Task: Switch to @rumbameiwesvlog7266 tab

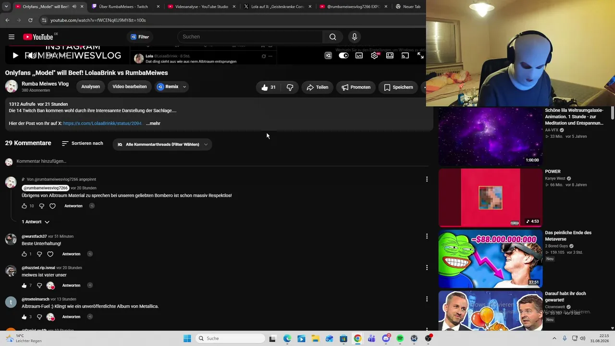Action: [352, 7]
